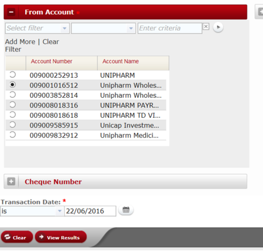Select account 009003852814 radio button

pos(13,95)
